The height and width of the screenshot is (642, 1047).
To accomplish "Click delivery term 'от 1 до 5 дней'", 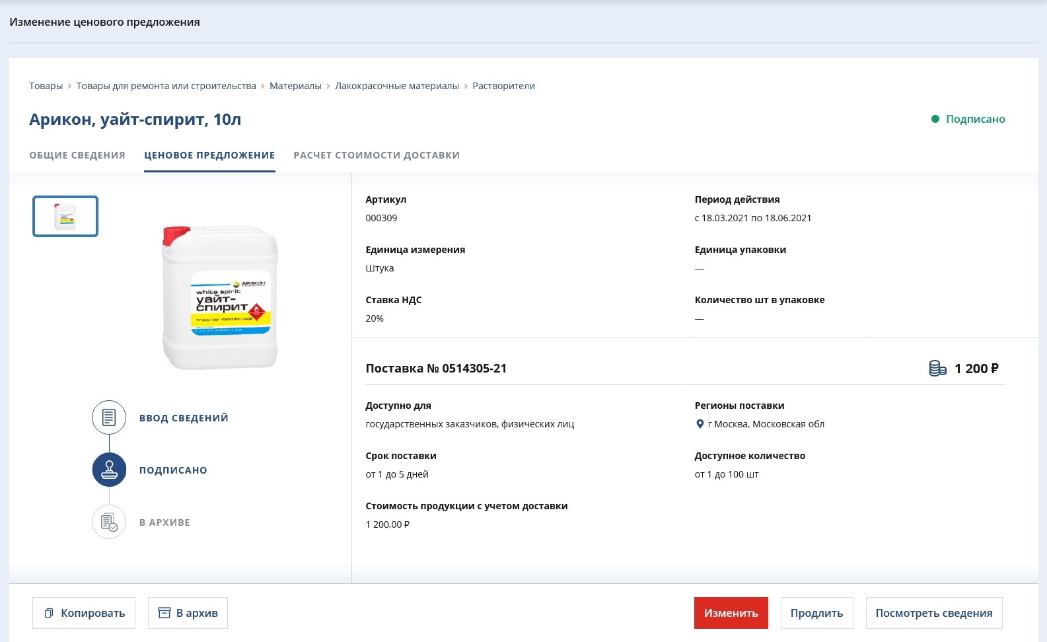I will (x=397, y=474).
